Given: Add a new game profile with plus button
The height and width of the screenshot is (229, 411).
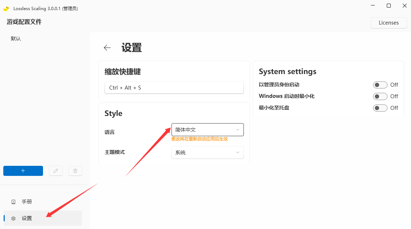Looking at the screenshot, I should click(23, 171).
